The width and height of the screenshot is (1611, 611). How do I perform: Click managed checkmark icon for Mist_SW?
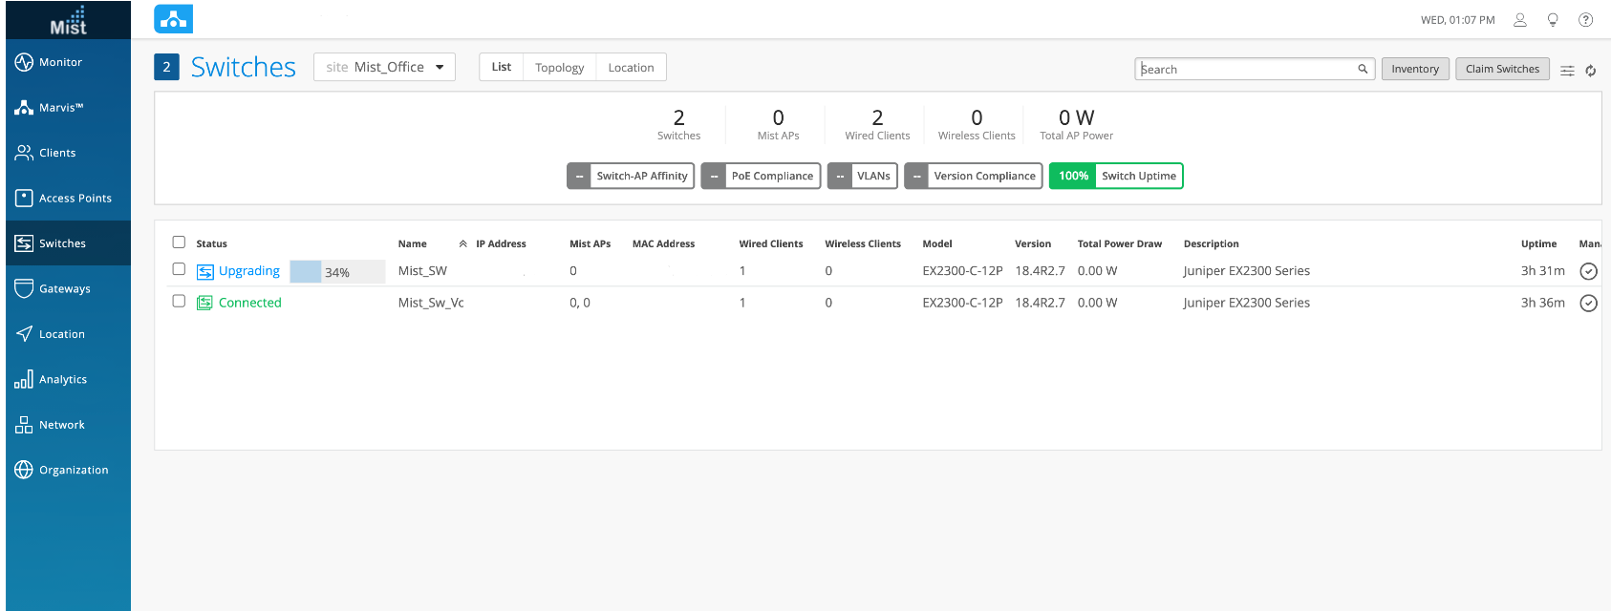point(1588,271)
